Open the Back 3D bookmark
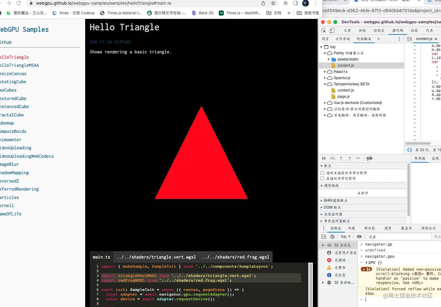Screen dimensions: 441x307 tap(202, 13)
